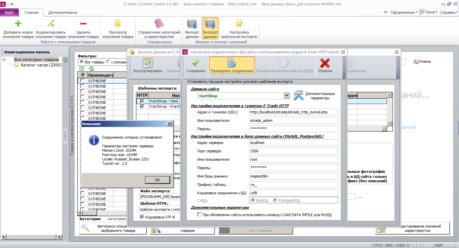Click the highlighted 'Экспорт данных' database icon

tap(210, 24)
